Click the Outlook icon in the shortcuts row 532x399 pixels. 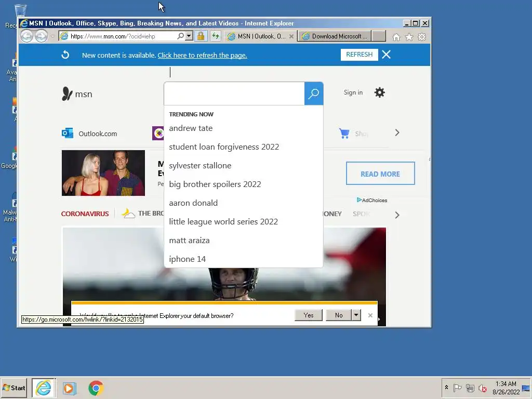[68, 134]
